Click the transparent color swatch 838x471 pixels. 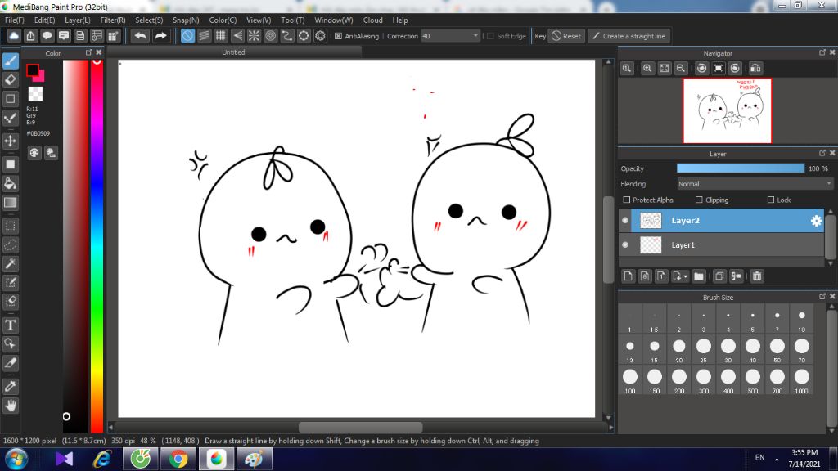35,94
